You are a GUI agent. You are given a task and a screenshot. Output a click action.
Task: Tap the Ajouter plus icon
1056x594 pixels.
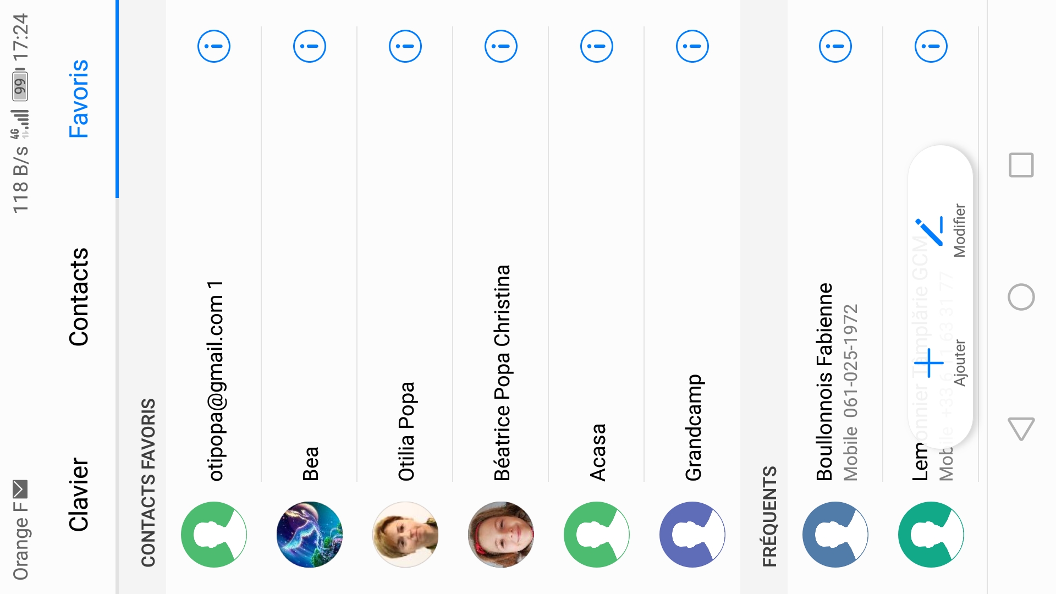click(930, 363)
